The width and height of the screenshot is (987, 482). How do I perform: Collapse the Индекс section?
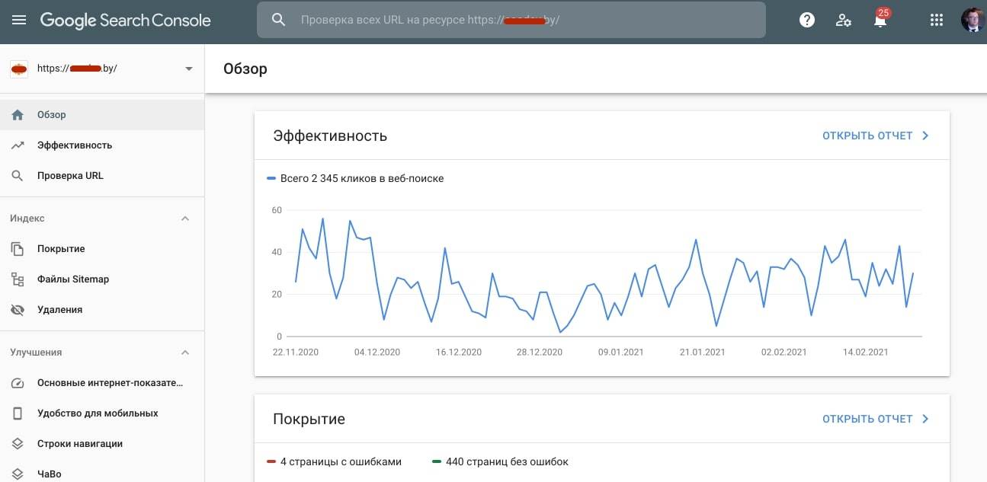(x=184, y=219)
